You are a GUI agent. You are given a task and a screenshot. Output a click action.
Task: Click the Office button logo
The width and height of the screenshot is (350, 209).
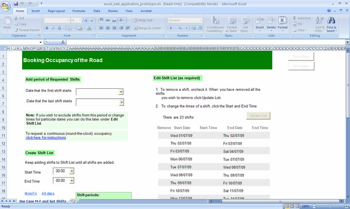(6, 6)
